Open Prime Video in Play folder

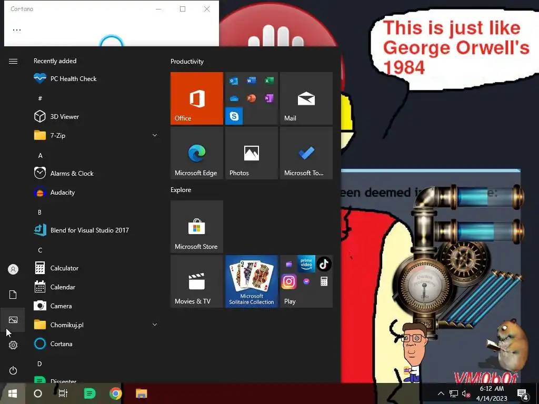coord(306,264)
